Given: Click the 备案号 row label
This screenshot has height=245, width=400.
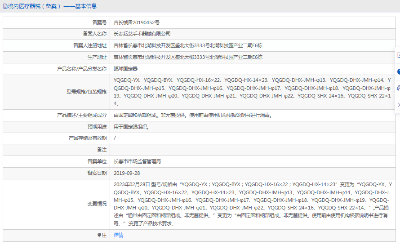Looking at the screenshot, I should tap(99, 22).
